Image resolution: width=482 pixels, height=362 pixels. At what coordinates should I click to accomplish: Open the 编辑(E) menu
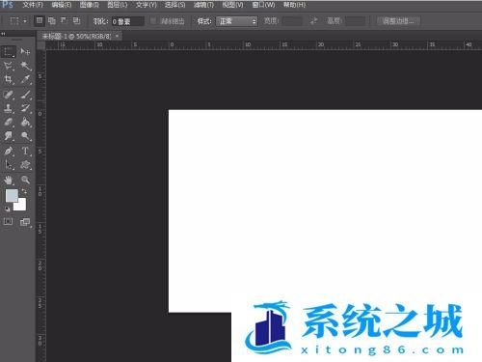point(62,5)
